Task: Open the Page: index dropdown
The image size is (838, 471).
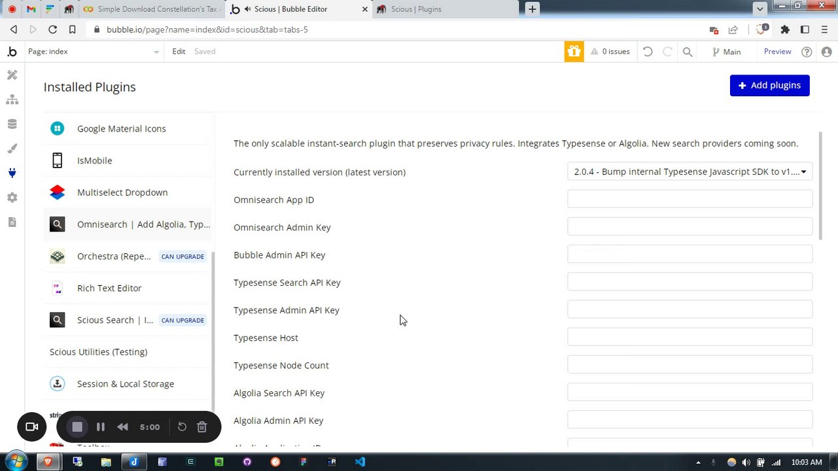Action: tap(93, 52)
